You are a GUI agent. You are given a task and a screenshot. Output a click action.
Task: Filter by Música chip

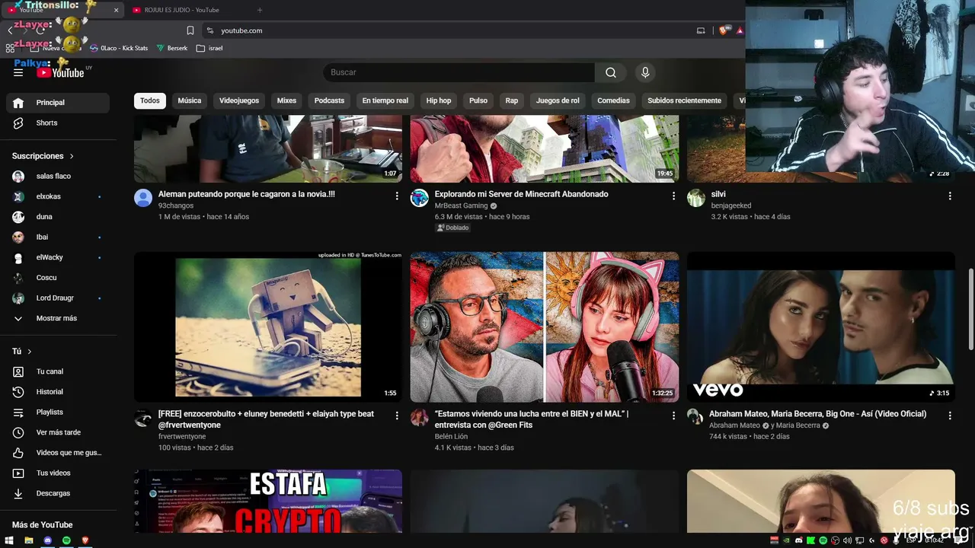[190, 100]
